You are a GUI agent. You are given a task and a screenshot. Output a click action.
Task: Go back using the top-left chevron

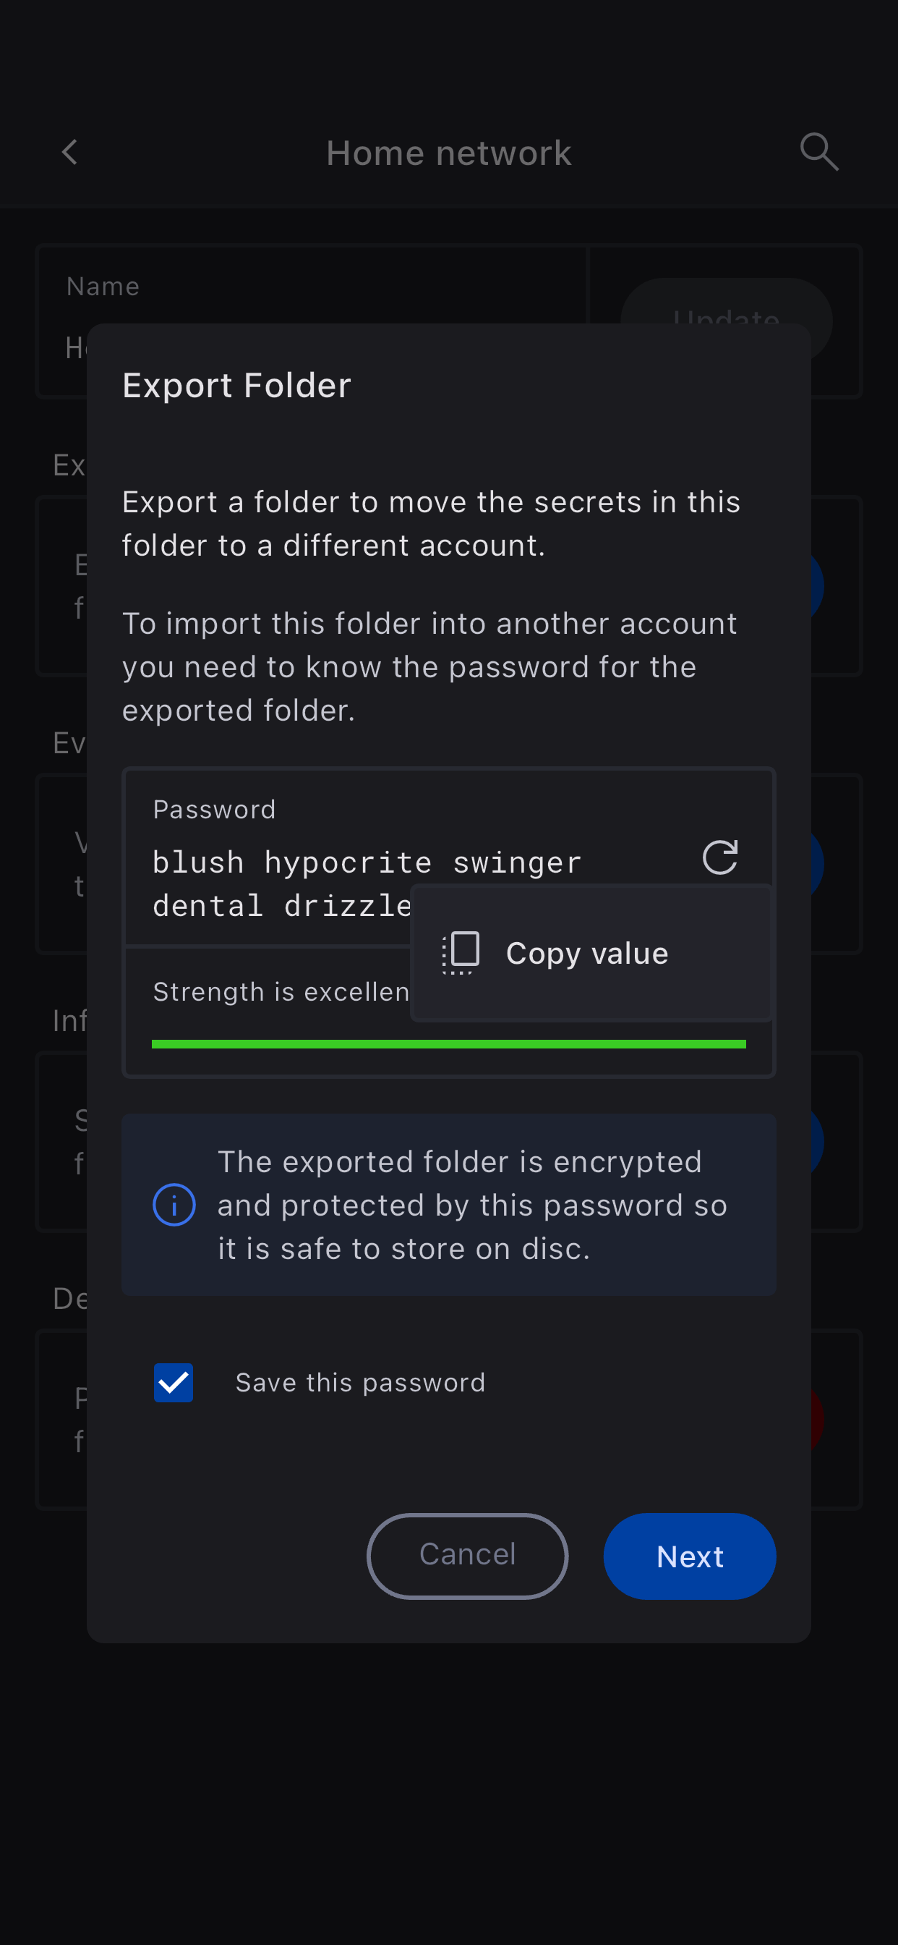(x=69, y=153)
